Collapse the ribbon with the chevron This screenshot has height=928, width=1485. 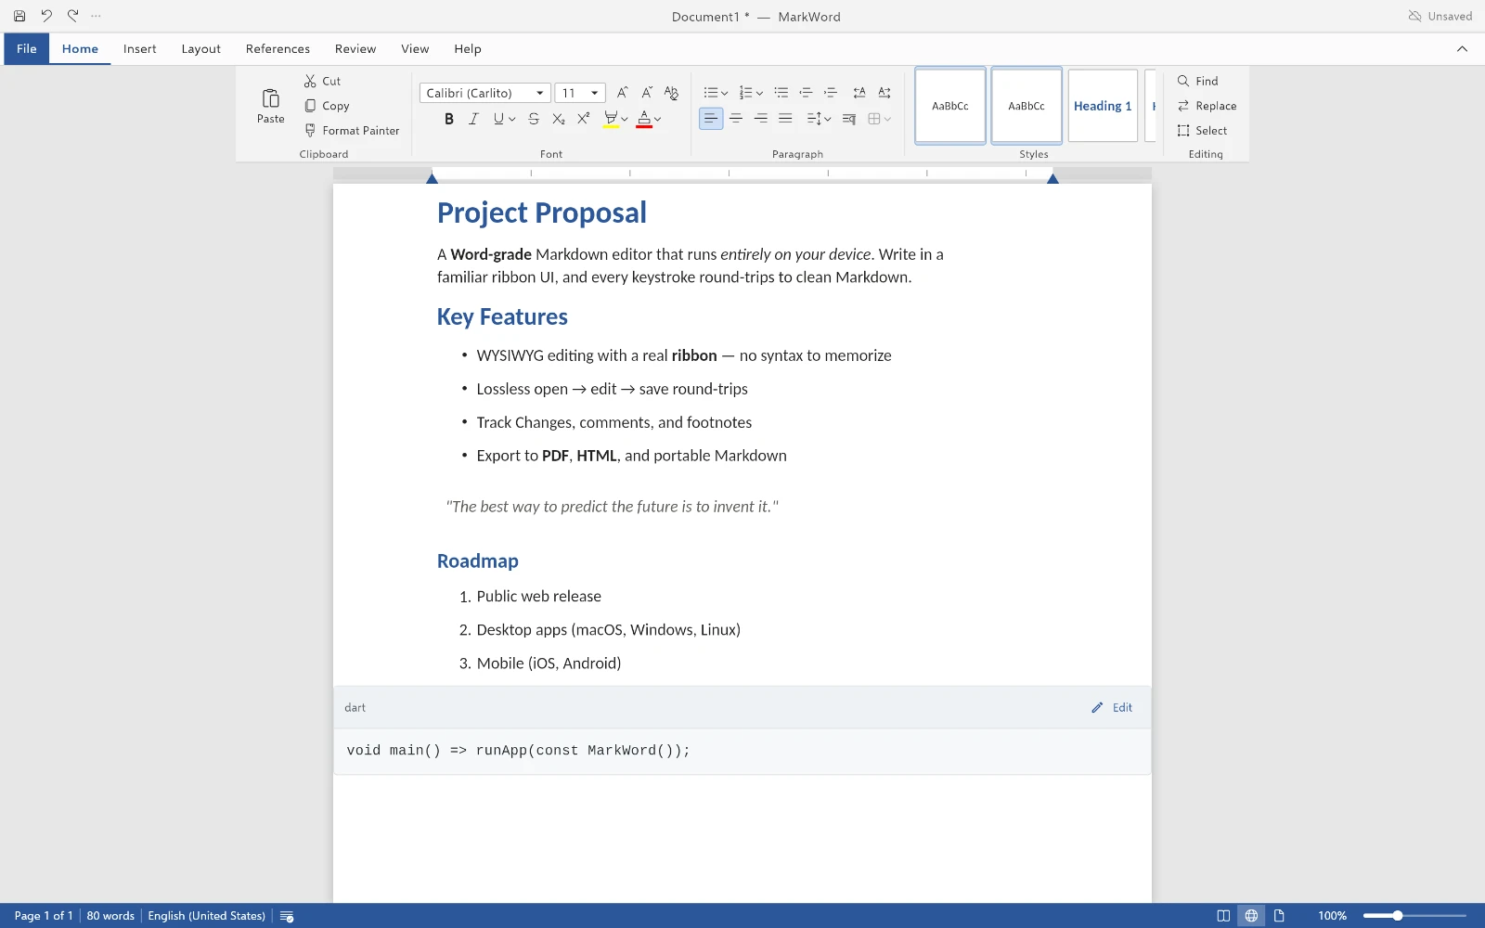(x=1462, y=49)
